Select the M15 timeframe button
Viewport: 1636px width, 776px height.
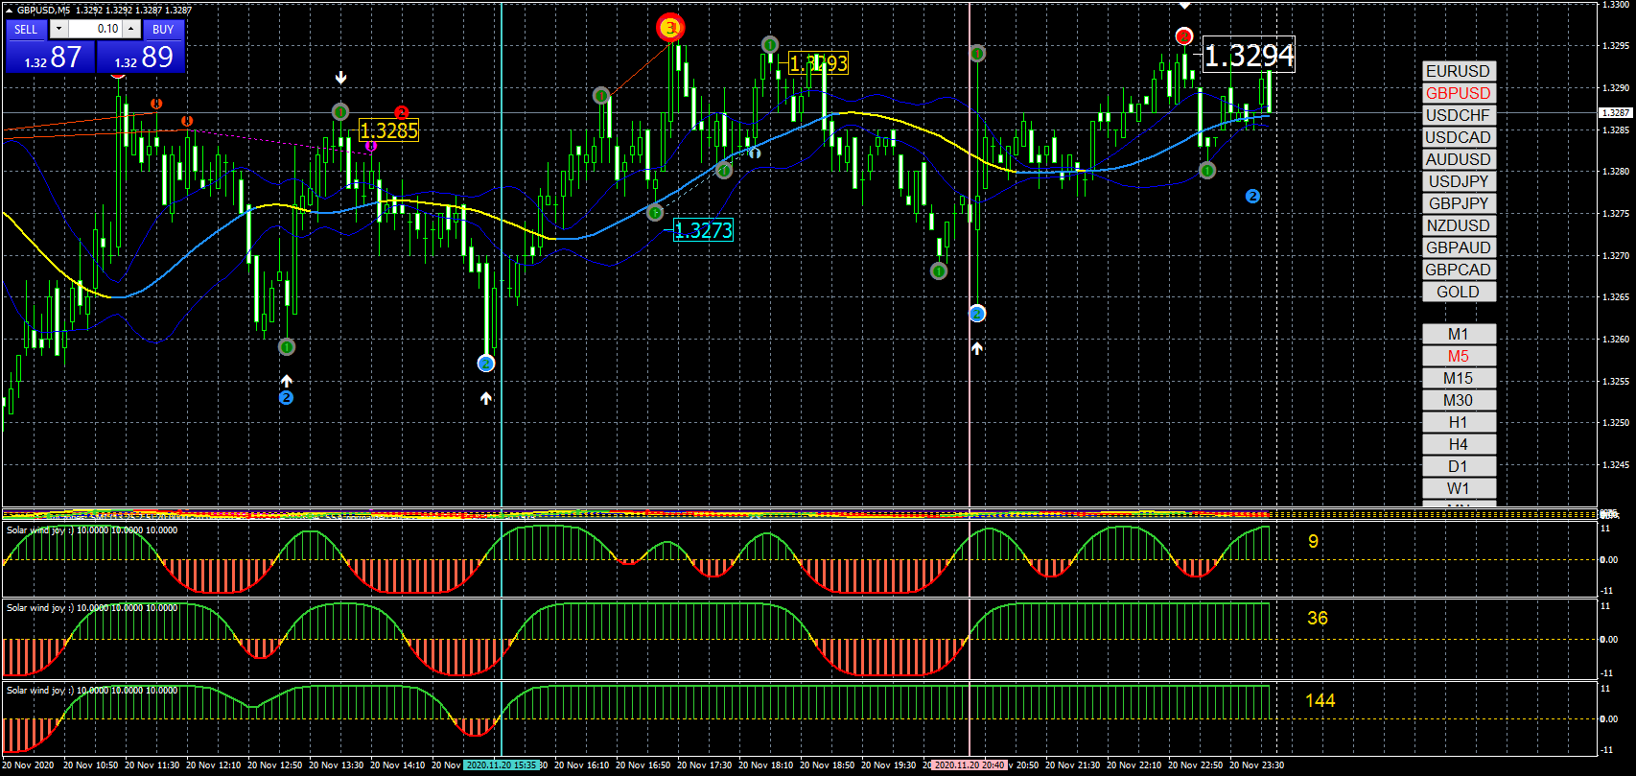coord(1458,378)
